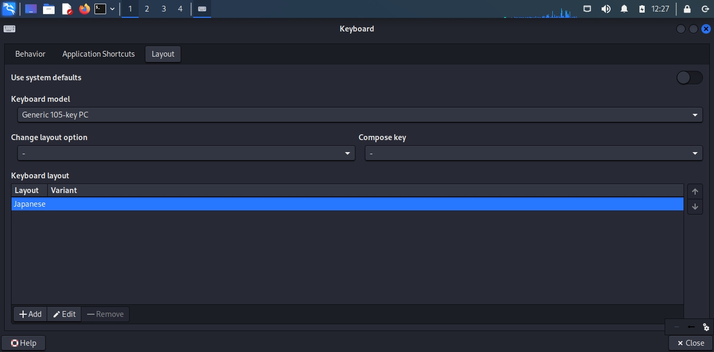Launch the text editor panel icon

click(67, 9)
